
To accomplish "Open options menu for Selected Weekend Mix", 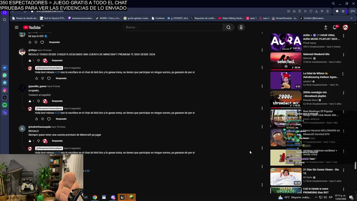I will [x=343, y=55].
